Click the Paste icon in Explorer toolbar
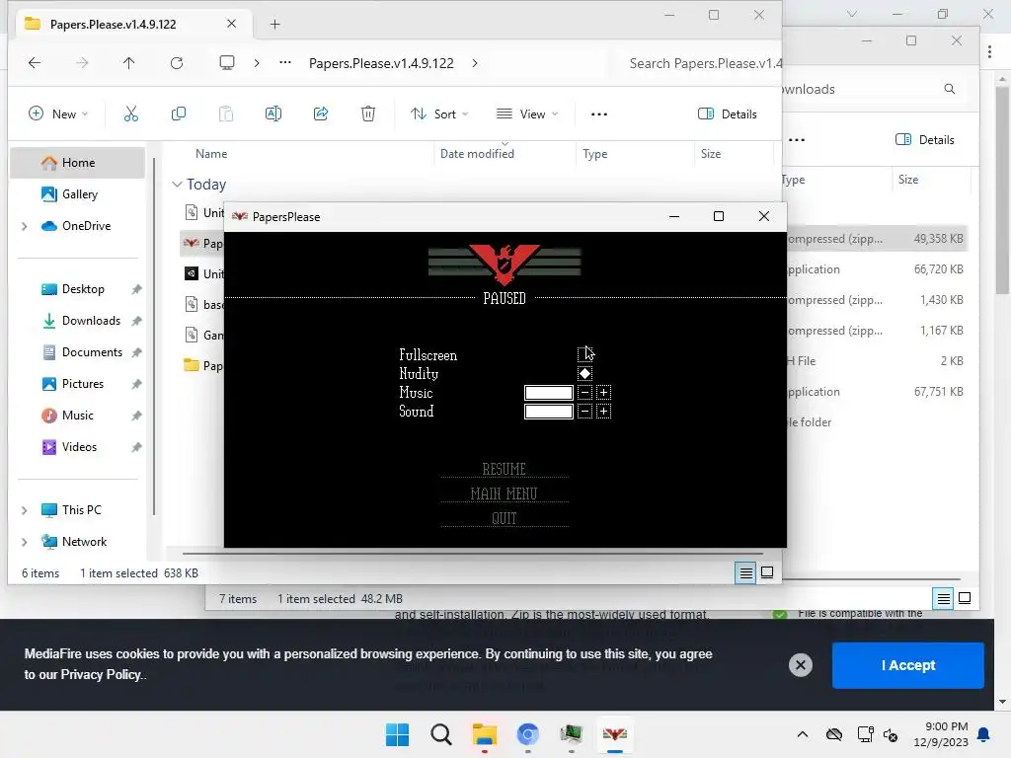The height and width of the screenshot is (758, 1011). coord(226,114)
